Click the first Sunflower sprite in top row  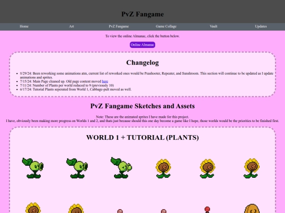tap(163, 169)
